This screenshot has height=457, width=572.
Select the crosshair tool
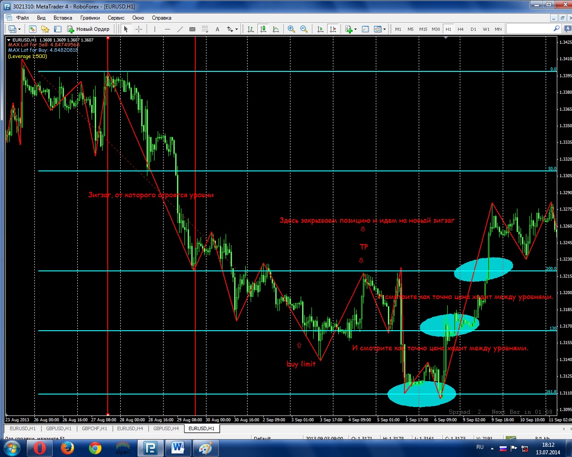coord(139,29)
